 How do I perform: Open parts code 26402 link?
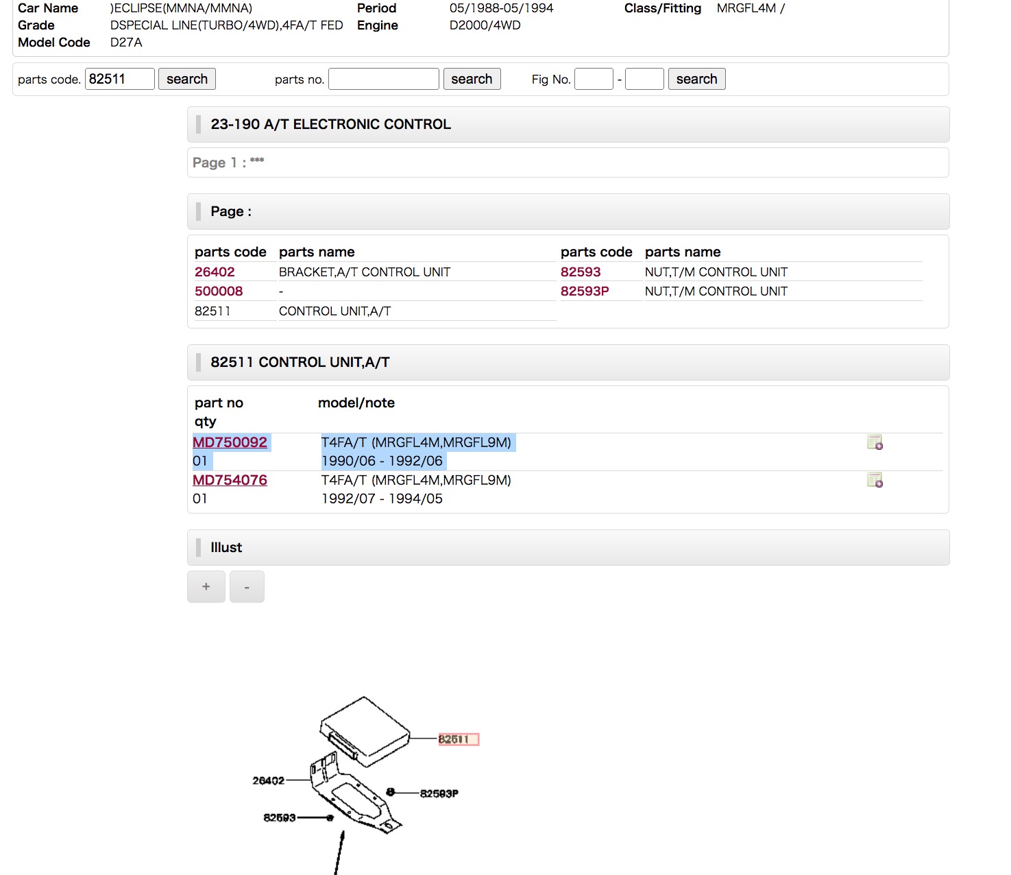click(215, 272)
